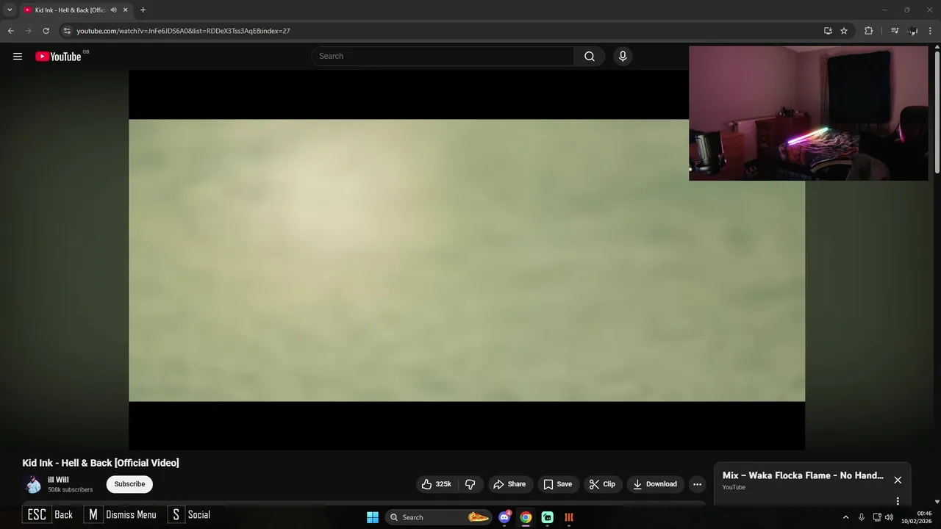The height and width of the screenshot is (529, 941).
Task: Click the microphone icon in system tray
Action: (x=862, y=517)
